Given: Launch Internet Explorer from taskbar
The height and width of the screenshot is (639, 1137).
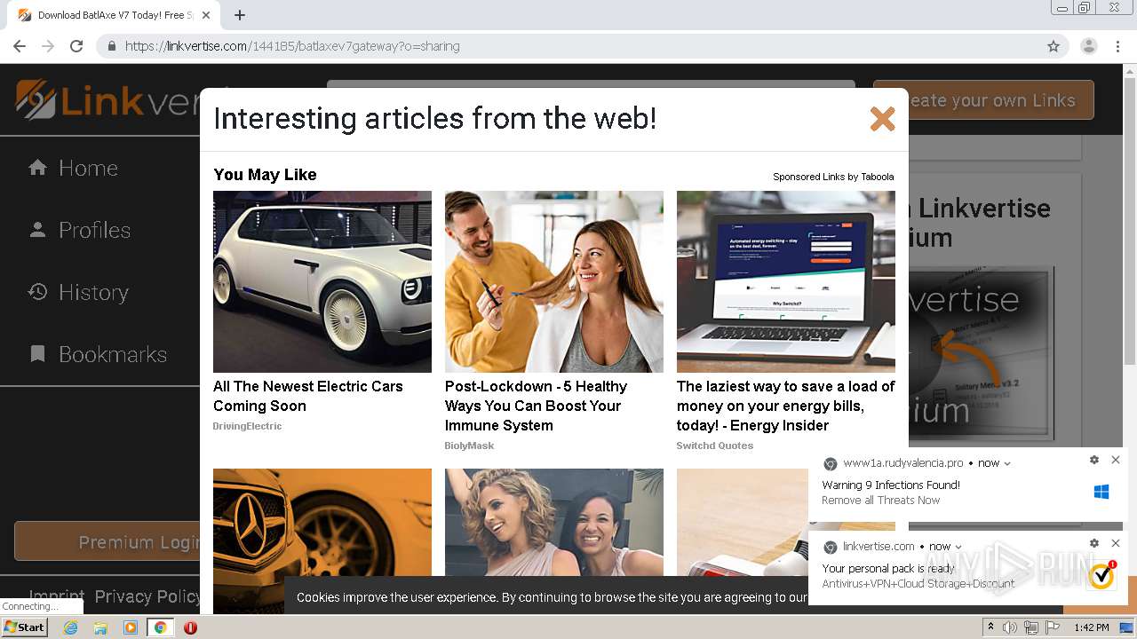Looking at the screenshot, I should (70, 627).
